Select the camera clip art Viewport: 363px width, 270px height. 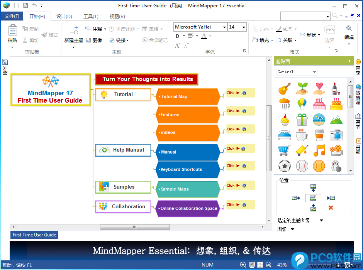pos(336,135)
